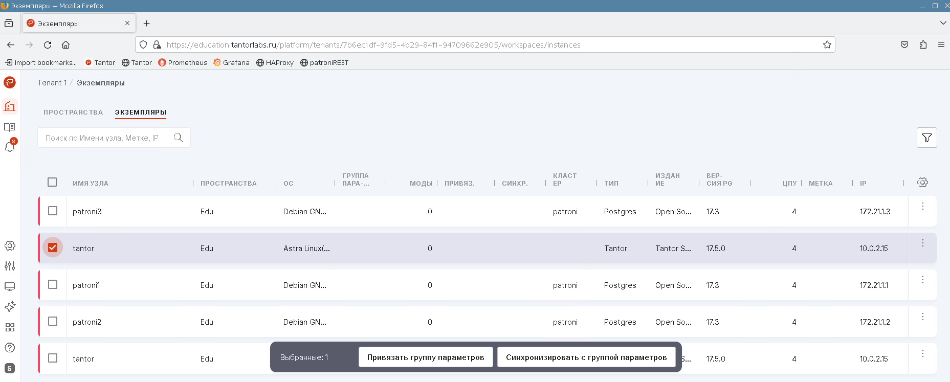Open the monitor icon in sidebar

click(10, 286)
